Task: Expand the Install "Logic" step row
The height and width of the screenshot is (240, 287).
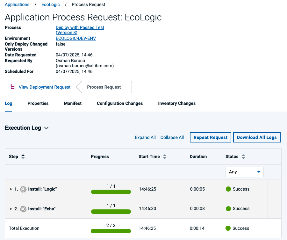Action: point(11,189)
